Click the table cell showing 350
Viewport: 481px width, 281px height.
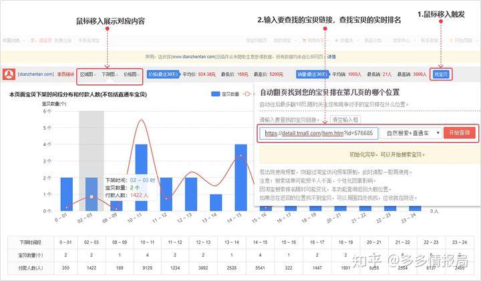[65, 268]
